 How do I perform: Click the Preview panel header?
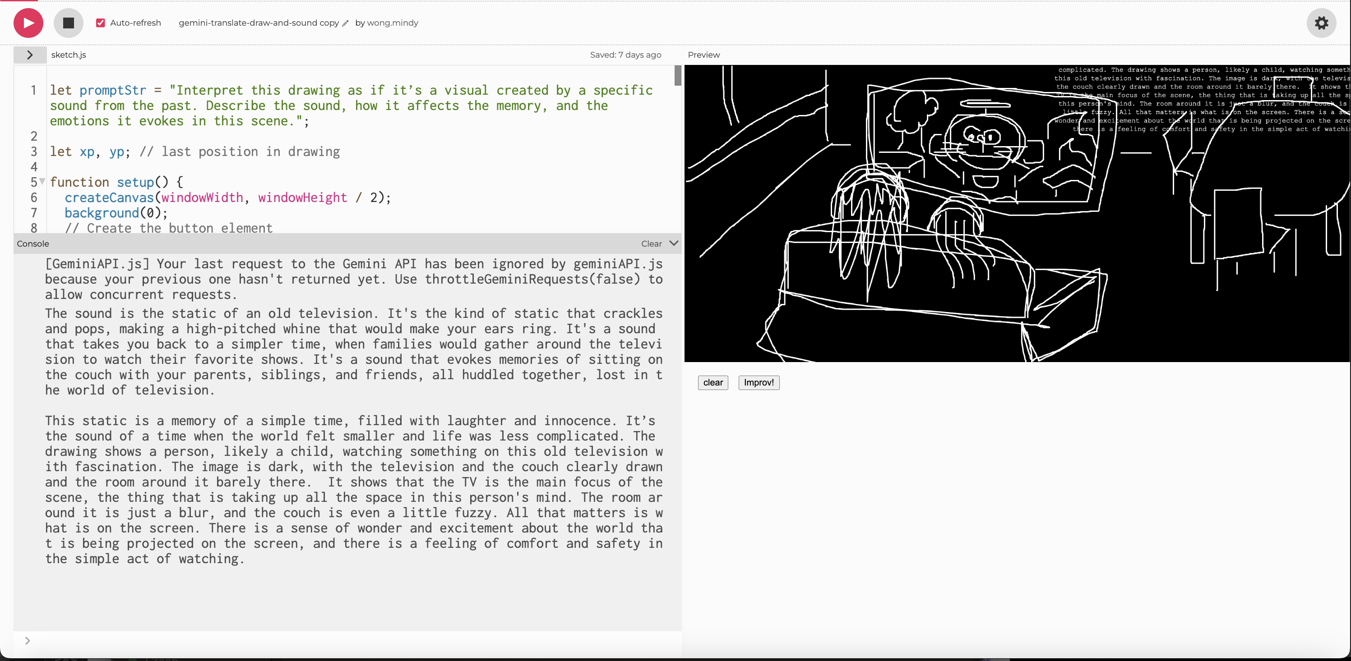click(703, 55)
